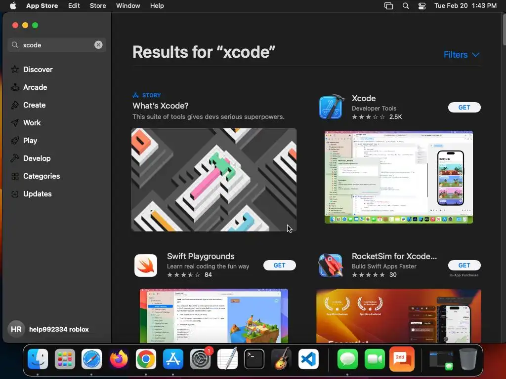The height and width of the screenshot is (379, 506).
Task: Open the Edit menu
Action: click(74, 5)
